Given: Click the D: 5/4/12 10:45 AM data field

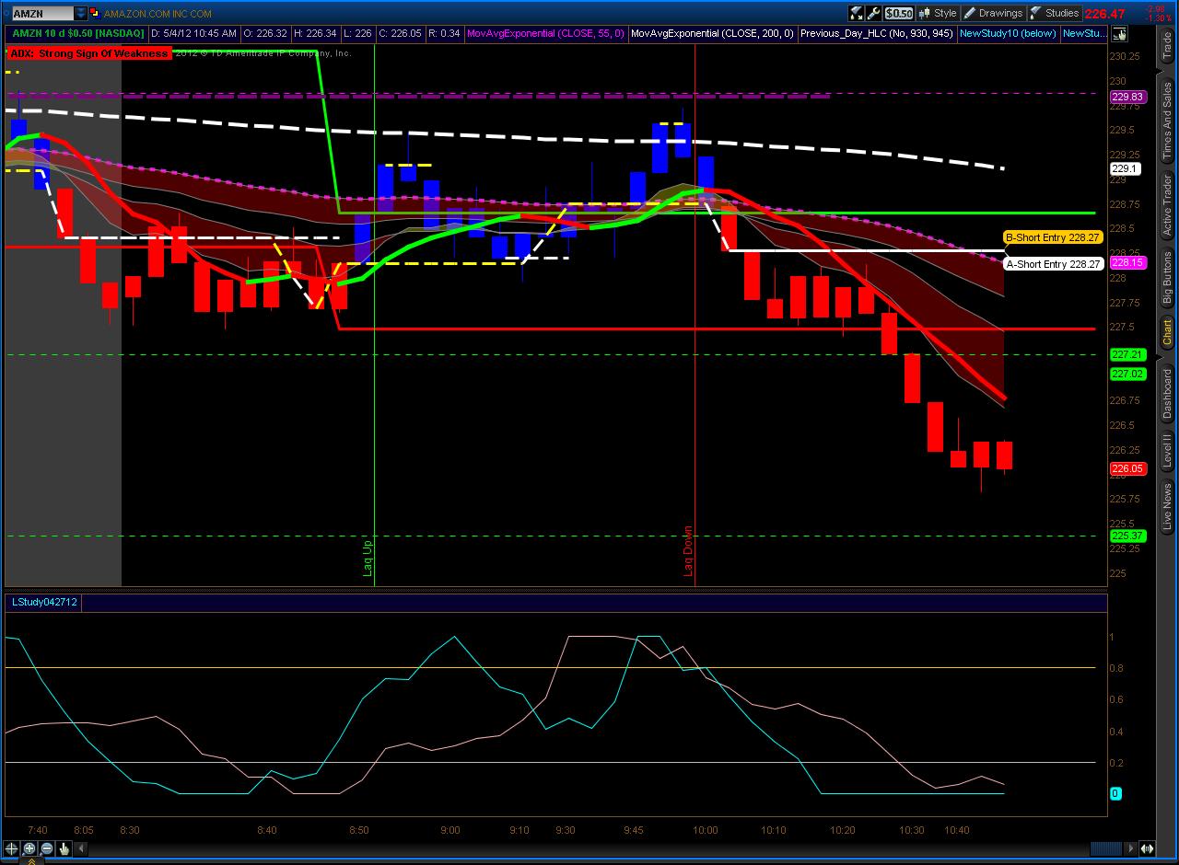Looking at the screenshot, I should click(x=193, y=33).
